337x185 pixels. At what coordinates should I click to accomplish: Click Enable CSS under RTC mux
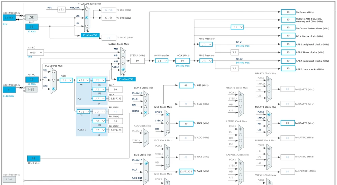[90, 35]
